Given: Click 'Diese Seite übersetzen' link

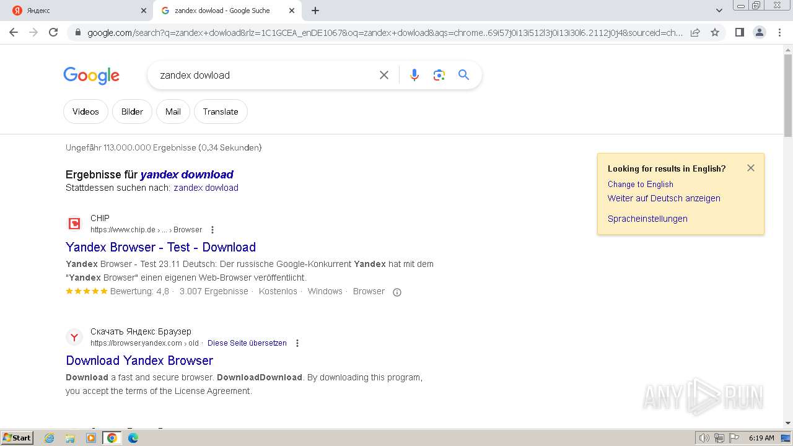Looking at the screenshot, I should (247, 343).
